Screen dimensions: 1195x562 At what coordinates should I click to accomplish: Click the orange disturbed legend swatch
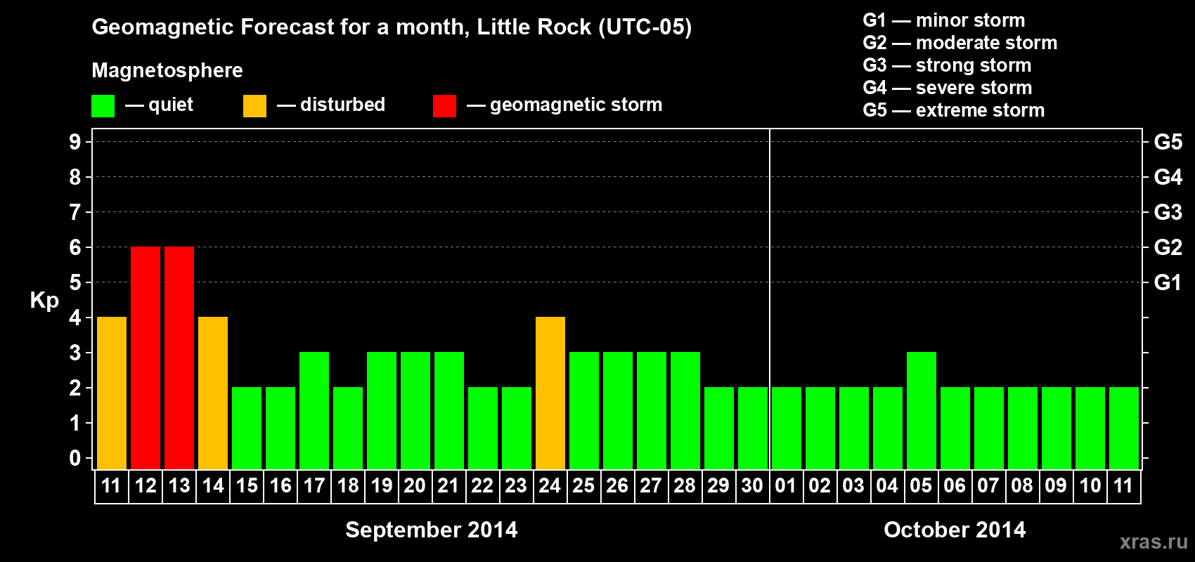click(254, 106)
